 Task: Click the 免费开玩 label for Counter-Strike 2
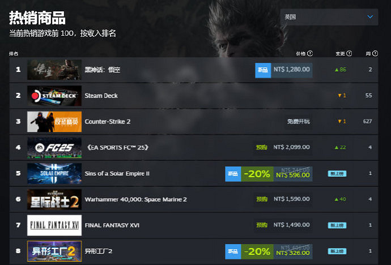pyautogui.click(x=299, y=122)
